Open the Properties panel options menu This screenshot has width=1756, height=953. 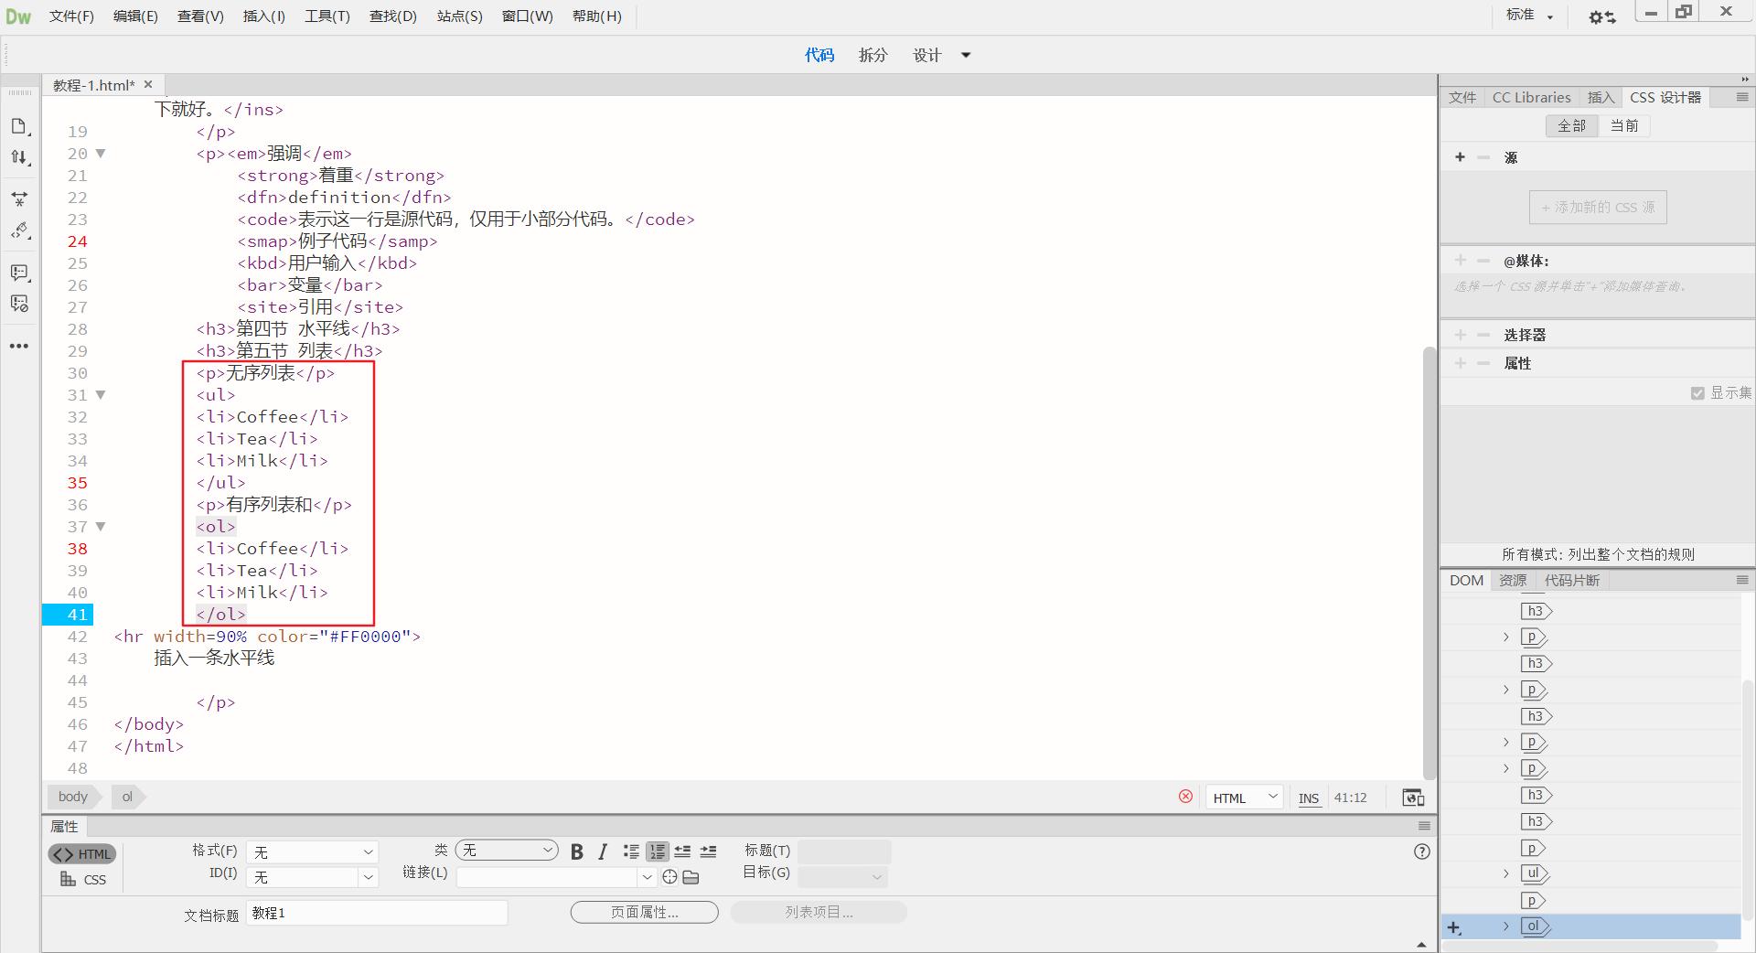[1424, 826]
